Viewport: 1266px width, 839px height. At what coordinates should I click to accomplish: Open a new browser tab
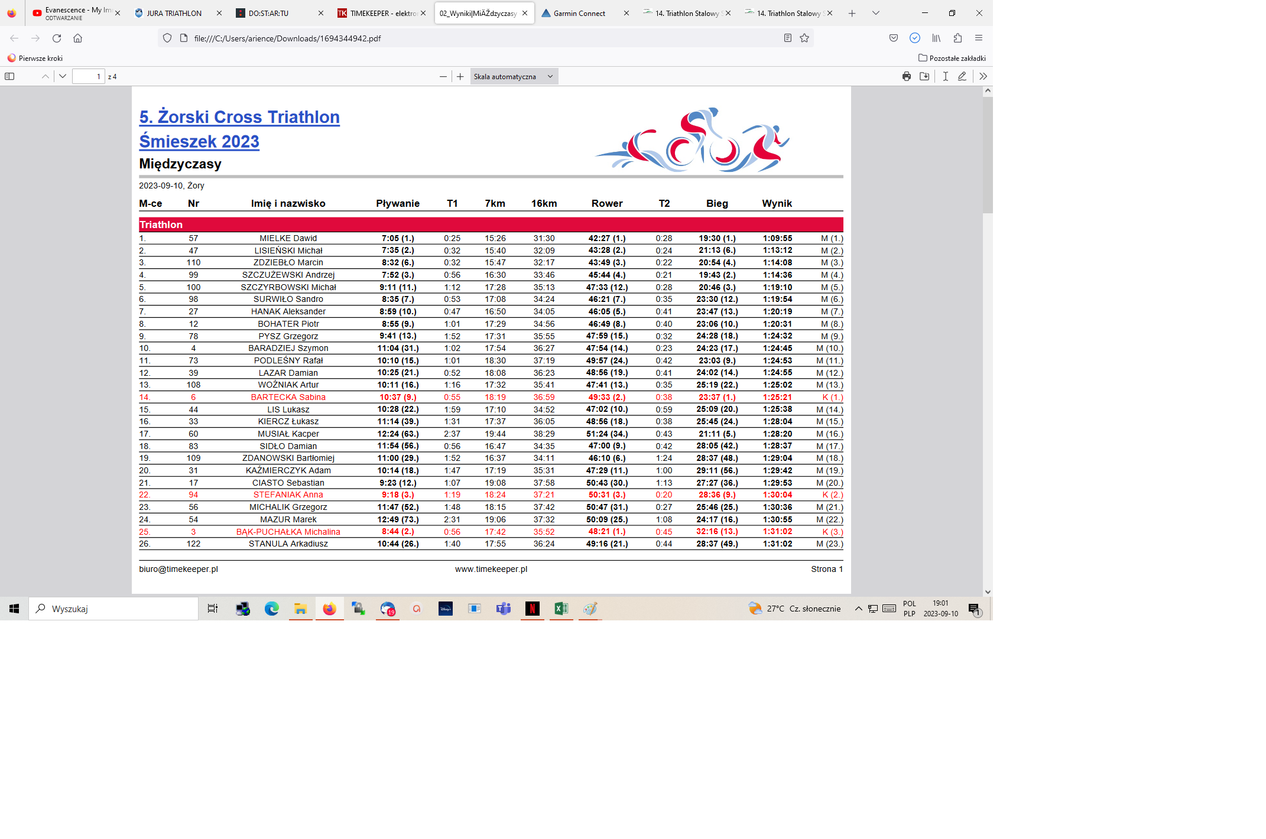(x=852, y=13)
